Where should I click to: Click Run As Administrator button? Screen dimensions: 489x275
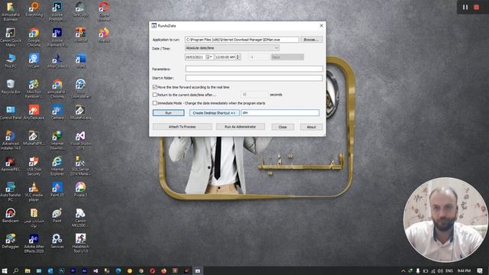[241, 127]
